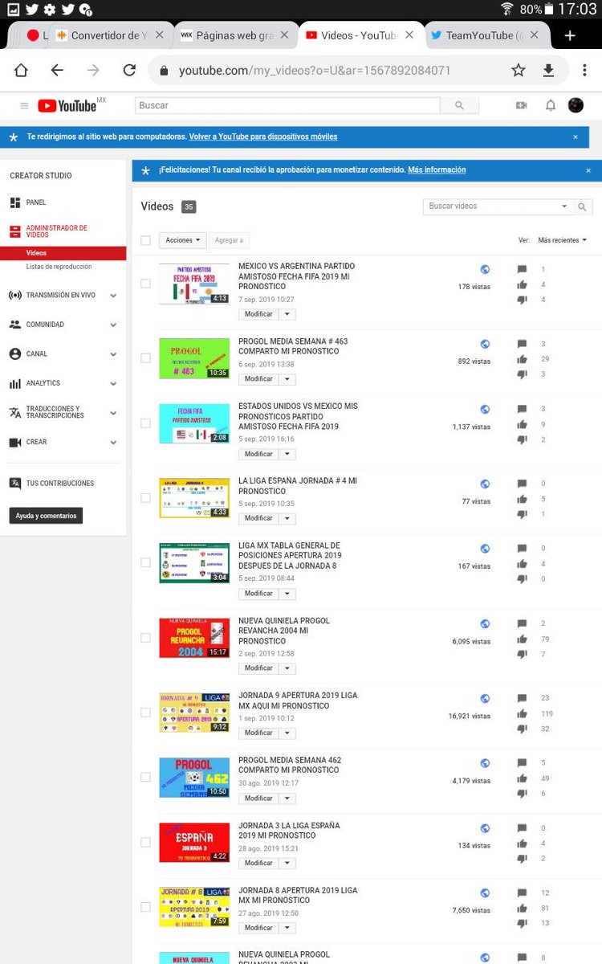Viewport: 602px width, 964px height.
Task: Select PROGOL MEDIA SEMANA # 463 checkbox
Action: tap(145, 358)
